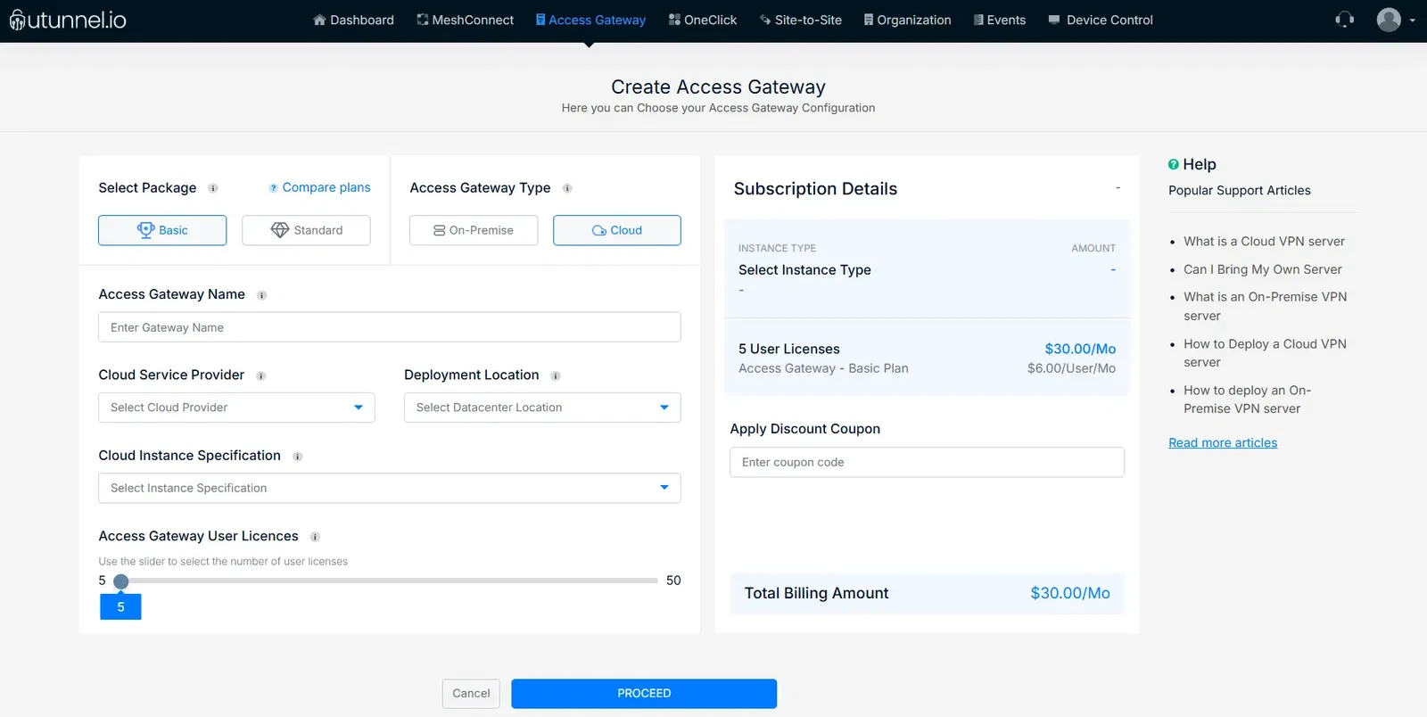Click the utunnel.io logo
The height and width of the screenshot is (717, 1427).
[x=68, y=20]
